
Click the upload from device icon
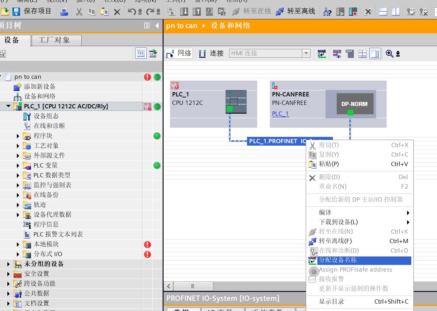click(x=197, y=12)
